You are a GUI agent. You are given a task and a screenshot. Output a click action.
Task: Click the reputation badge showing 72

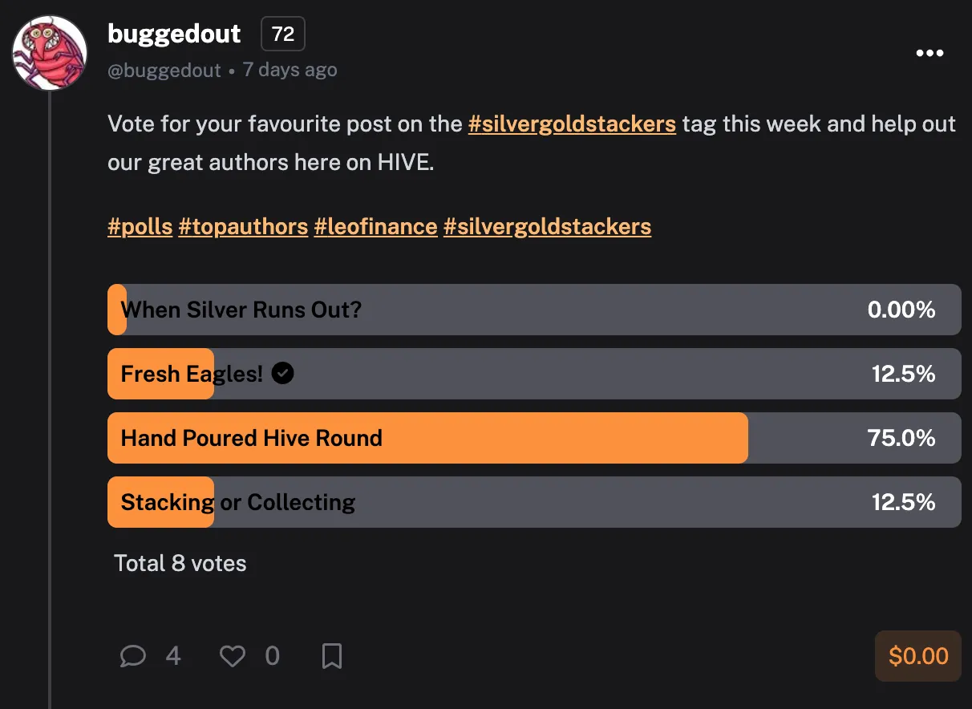(283, 34)
